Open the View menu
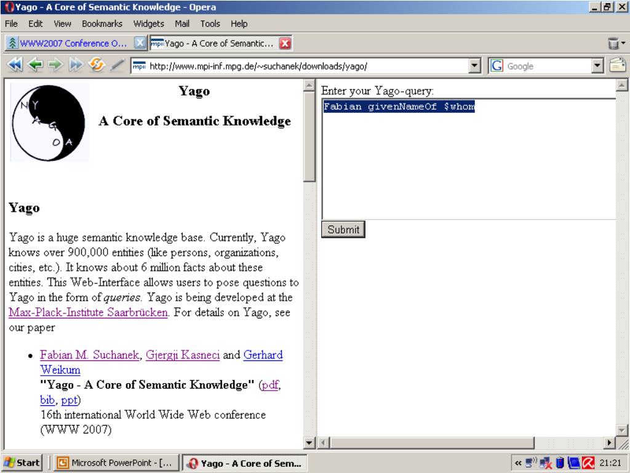Image resolution: width=630 pixels, height=473 pixels. point(62,24)
